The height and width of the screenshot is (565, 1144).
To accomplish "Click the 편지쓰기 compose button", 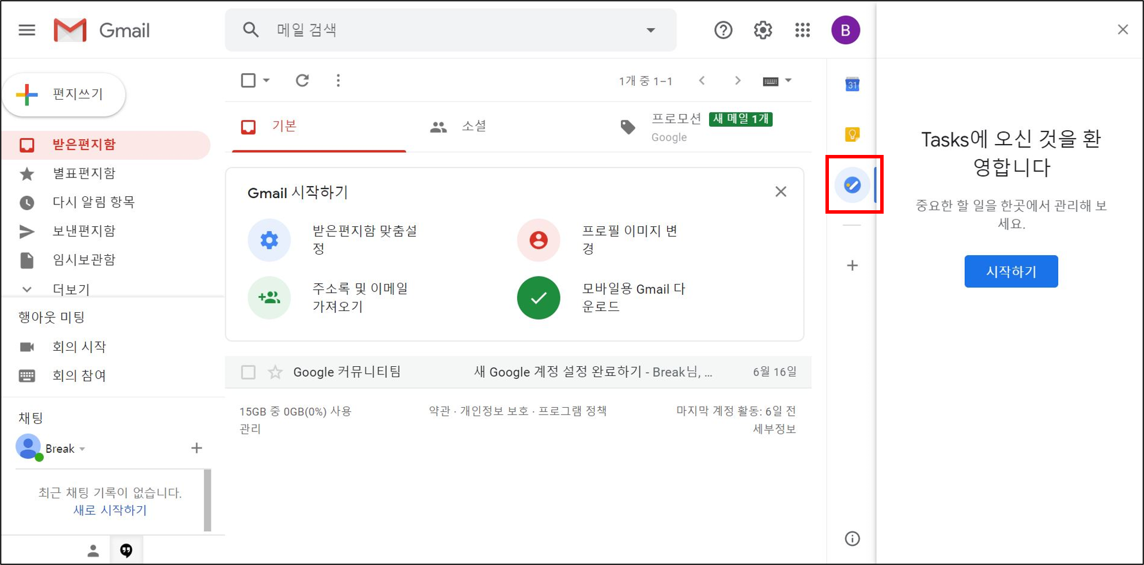I will point(64,94).
